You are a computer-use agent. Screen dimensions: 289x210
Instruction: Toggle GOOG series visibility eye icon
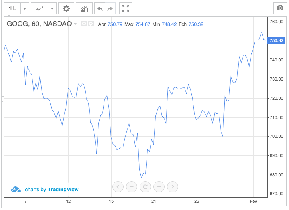point(84,24)
